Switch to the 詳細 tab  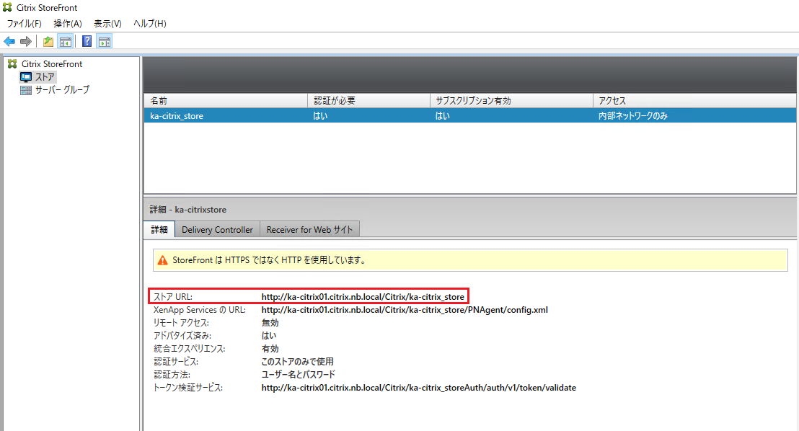tap(159, 229)
